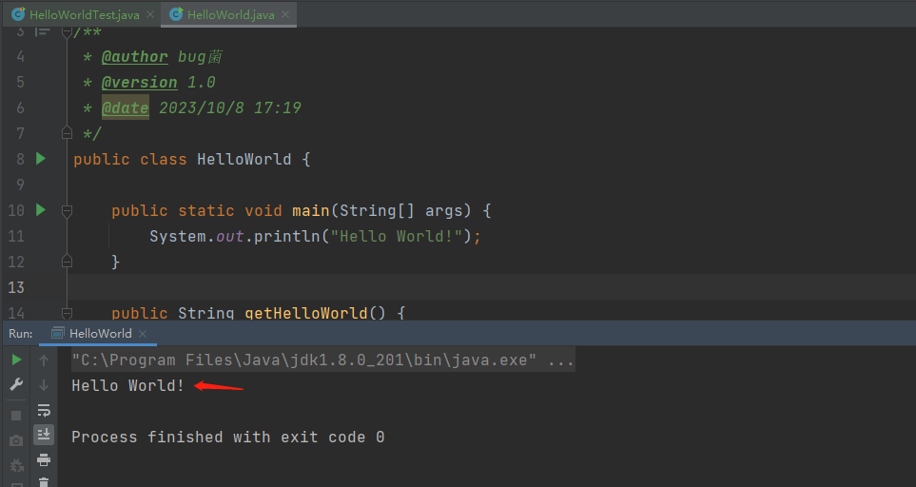Click the "Hello World!" string literal
916x487 pixels.
(x=397, y=237)
